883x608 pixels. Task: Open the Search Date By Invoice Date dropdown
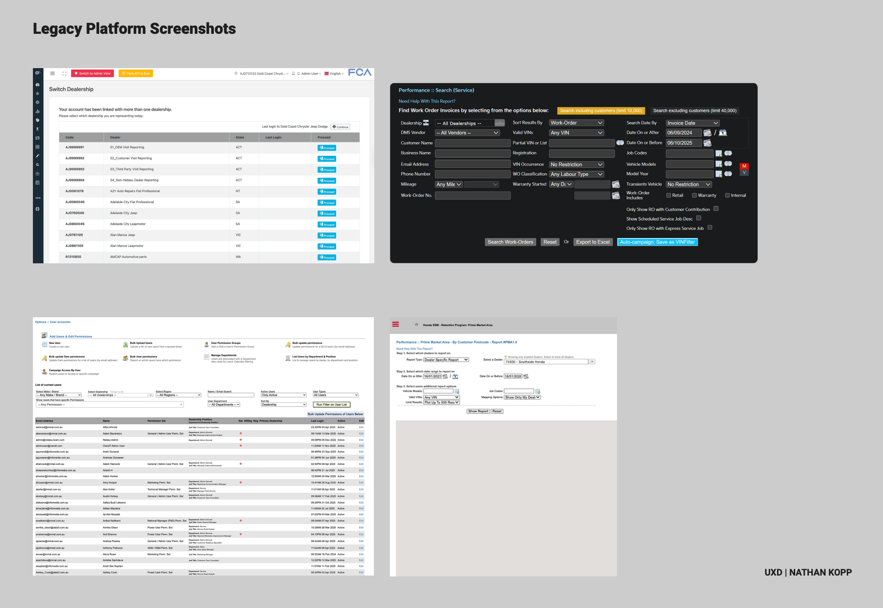click(692, 123)
